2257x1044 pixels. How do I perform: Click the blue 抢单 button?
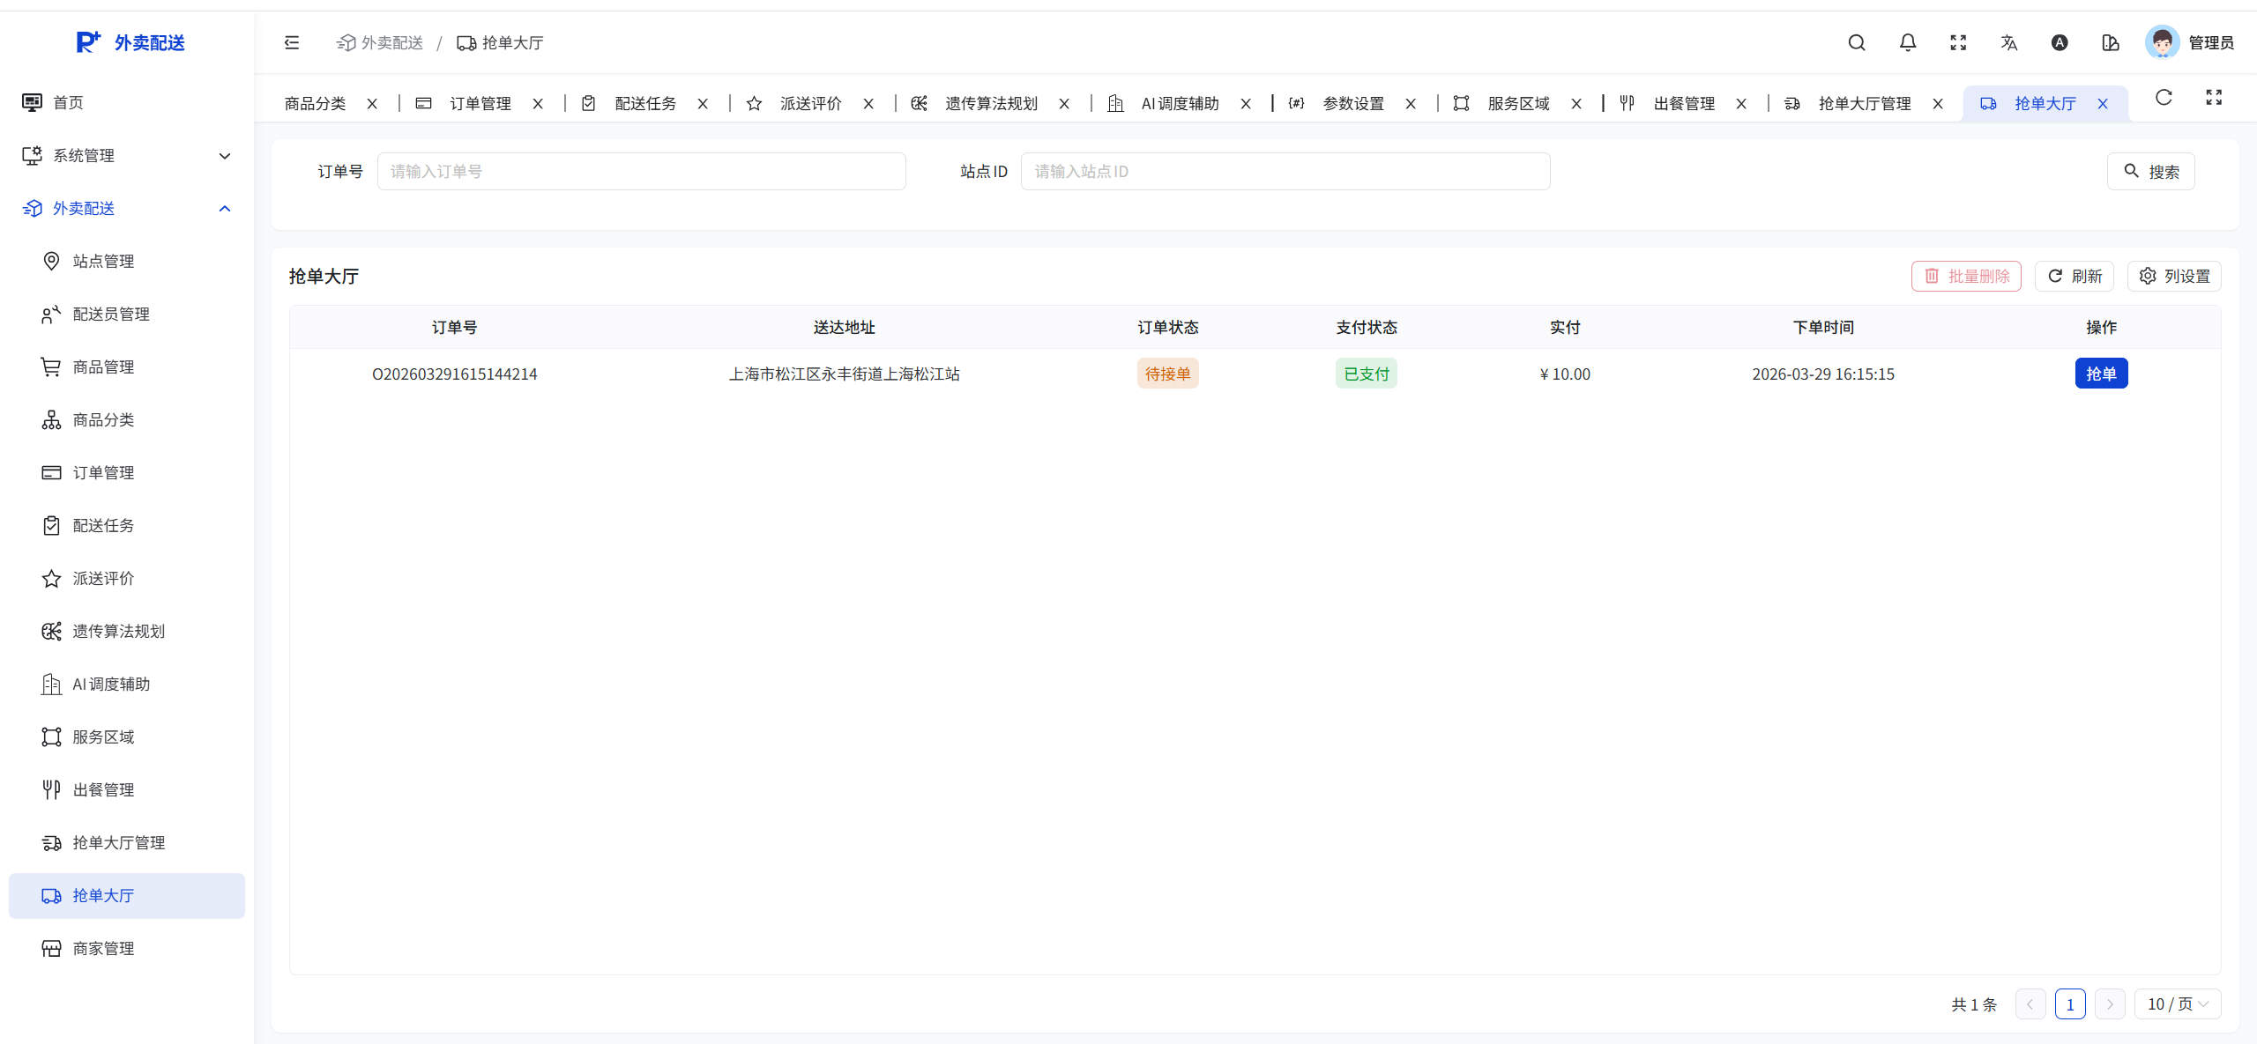[x=2101, y=374]
